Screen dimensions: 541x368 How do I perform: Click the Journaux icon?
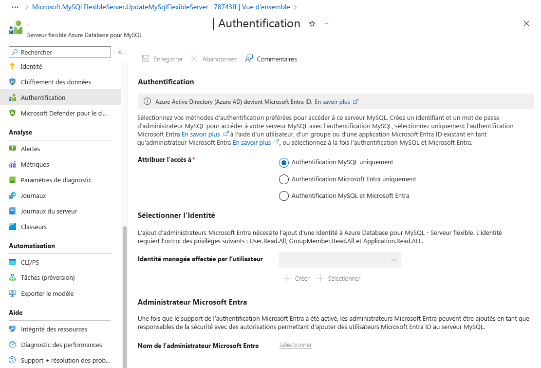pyautogui.click(x=13, y=195)
